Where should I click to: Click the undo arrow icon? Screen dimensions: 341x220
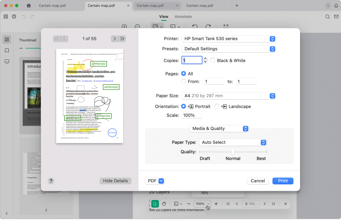point(24,16)
